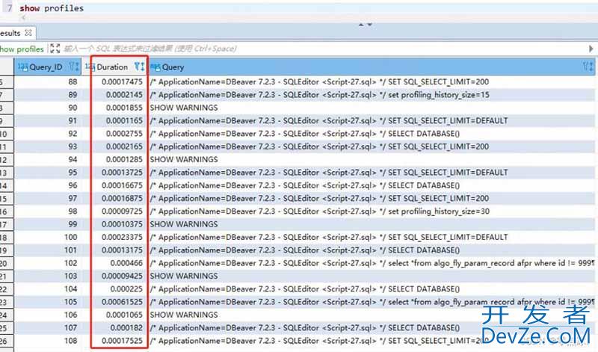Sort by the Query_ID column icon
This screenshot has width=598, height=352.
(74, 67)
